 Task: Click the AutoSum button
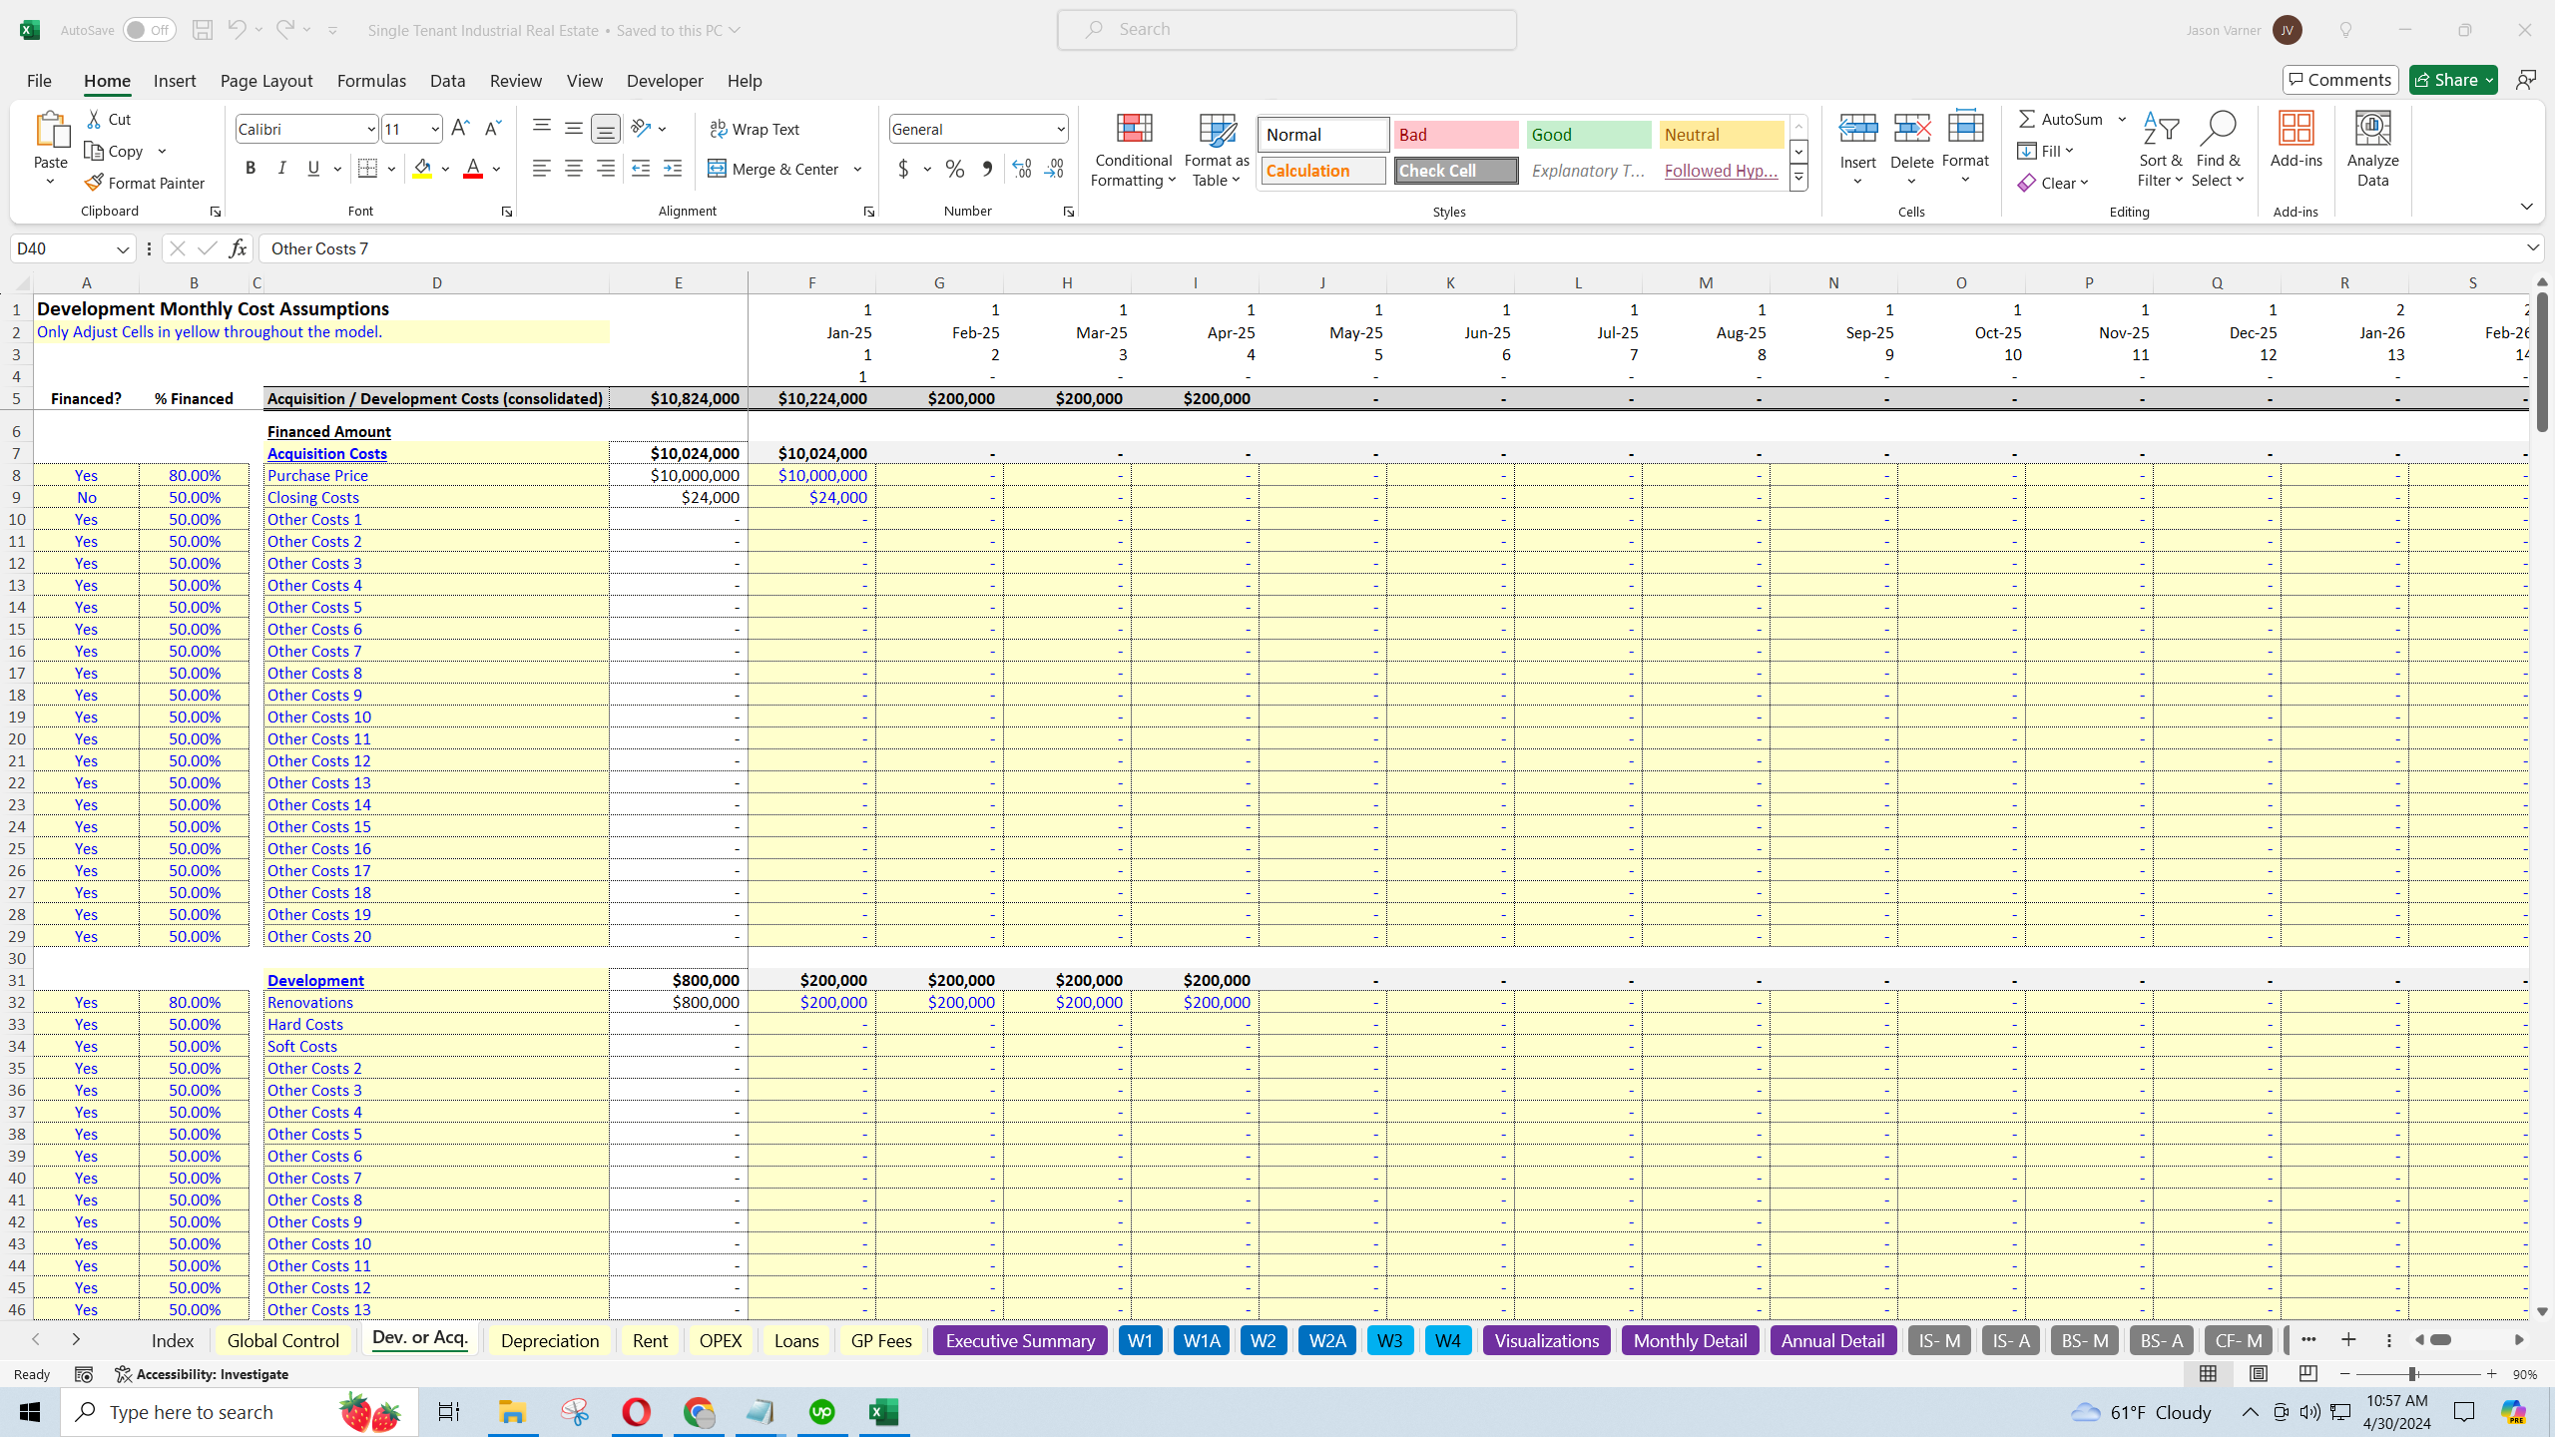click(2061, 119)
